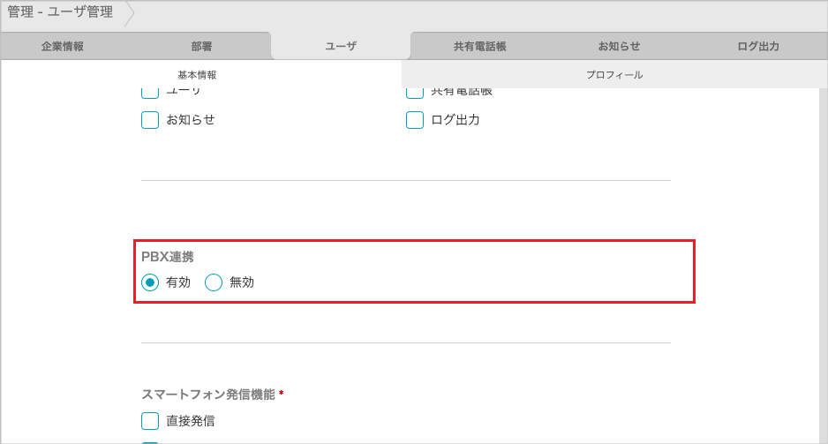Check the partially hidden 共有電話帳 permission checkbox
This screenshot has height=444, width=828.
click(x=415, y=93)
